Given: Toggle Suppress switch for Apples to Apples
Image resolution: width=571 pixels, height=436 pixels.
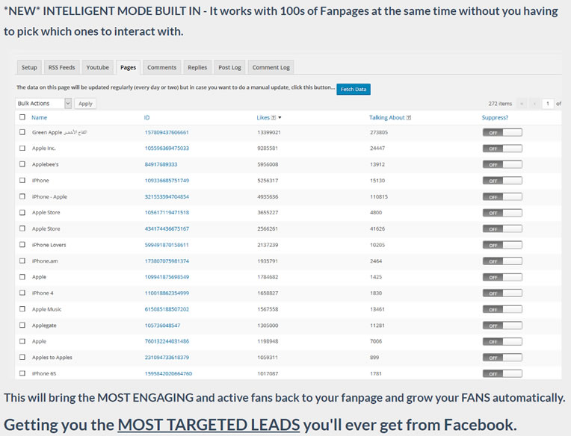Looking at the screenshot, I should coord(502,358).
